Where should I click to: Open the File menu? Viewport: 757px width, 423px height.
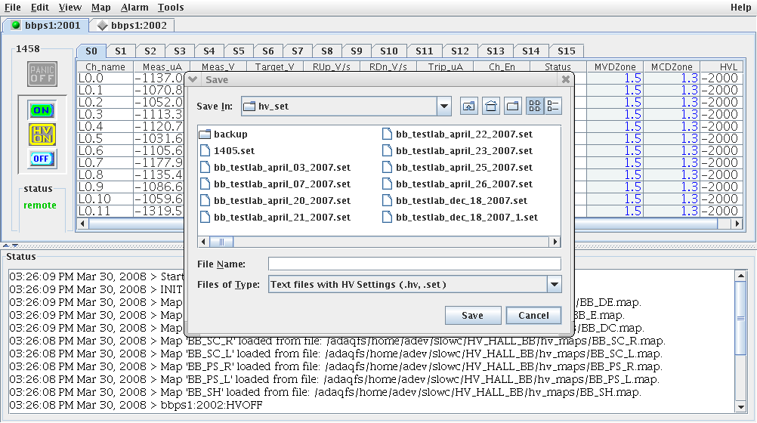click(13, 8)
